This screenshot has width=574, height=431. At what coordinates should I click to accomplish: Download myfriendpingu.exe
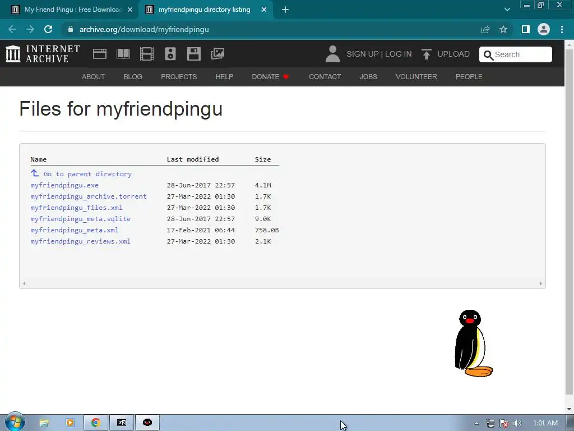point(64,185)
